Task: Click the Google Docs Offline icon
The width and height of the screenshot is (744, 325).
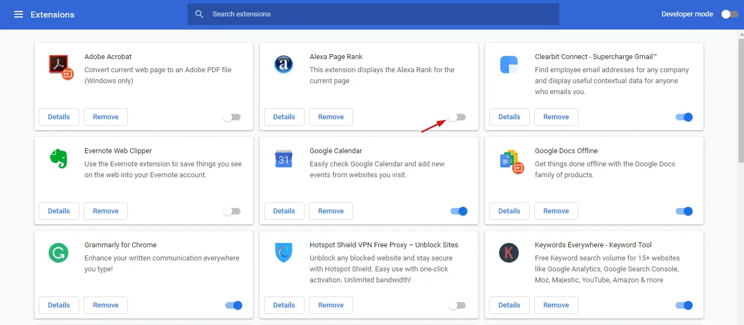Action: point(512,161)
